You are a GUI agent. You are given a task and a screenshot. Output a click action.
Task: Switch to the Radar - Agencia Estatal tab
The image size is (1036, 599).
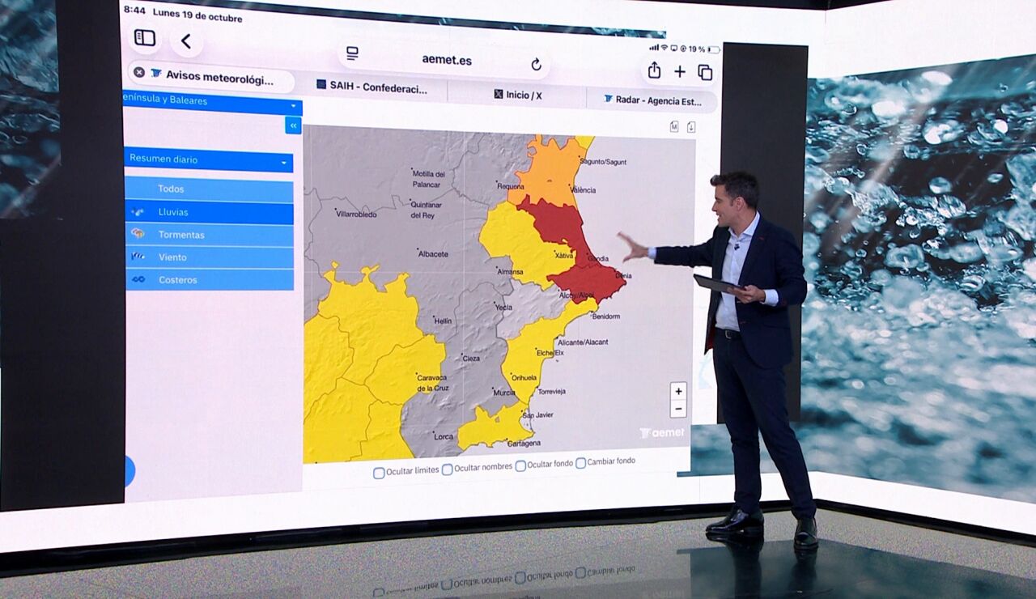(652, 100)
